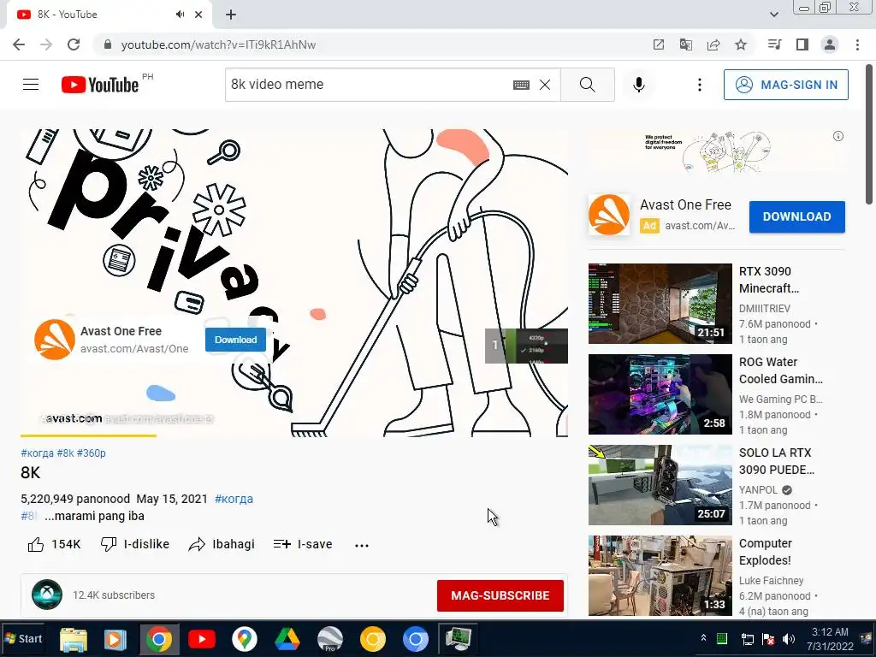The width and height of the screenshot is (876, 657).
Task: Open the #360p hashtag link
Action: click(x=91, y=453)
